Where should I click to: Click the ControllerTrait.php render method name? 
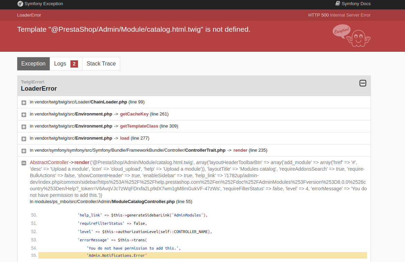click(240, 150)
